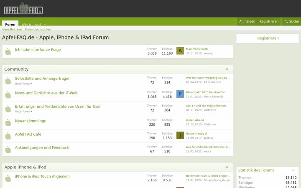The height and width of the screenshot is (188, 301).
Task: Click username Elizabharam in last post
Action: click(212, 82)
